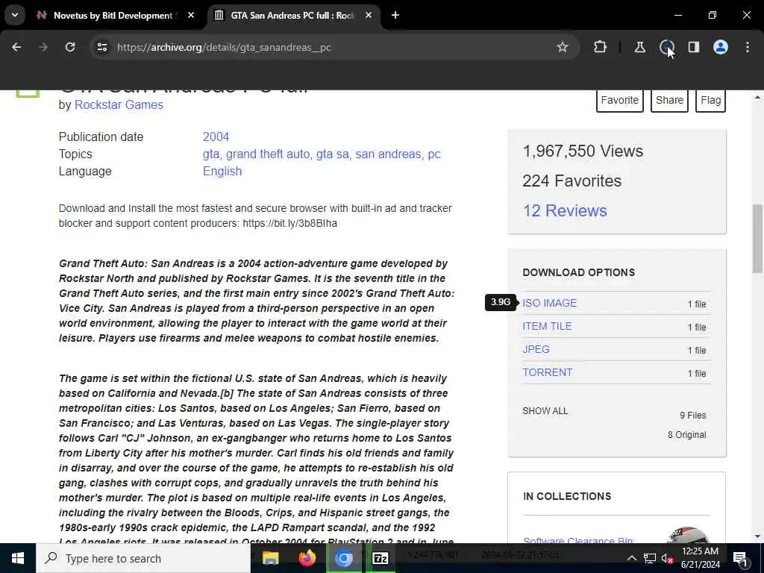
Task: Click the '1,967,550 Views' text
Action: pos(583,151)
